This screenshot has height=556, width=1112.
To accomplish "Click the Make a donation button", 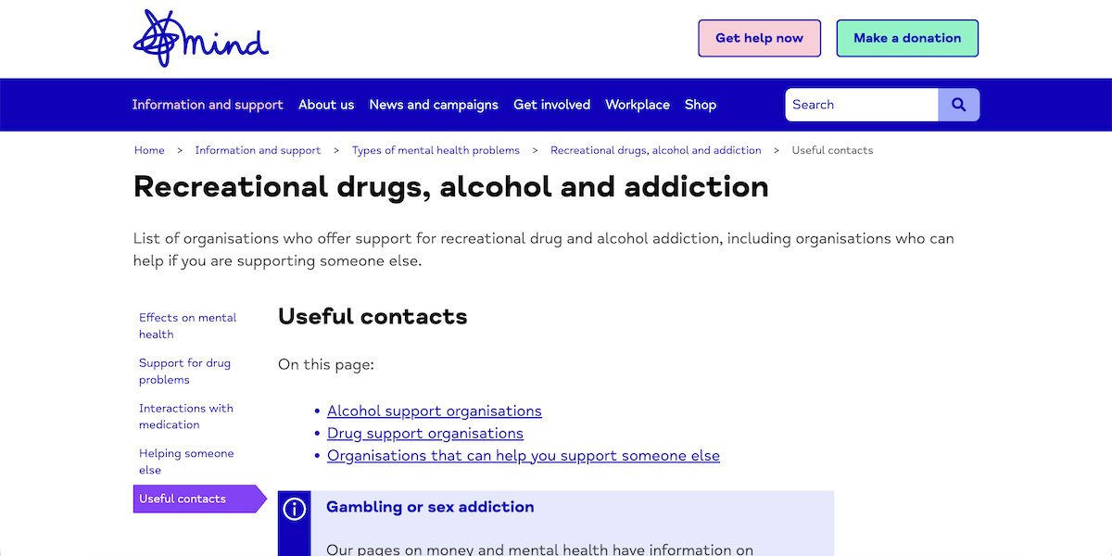I will [x=906, y=38].
